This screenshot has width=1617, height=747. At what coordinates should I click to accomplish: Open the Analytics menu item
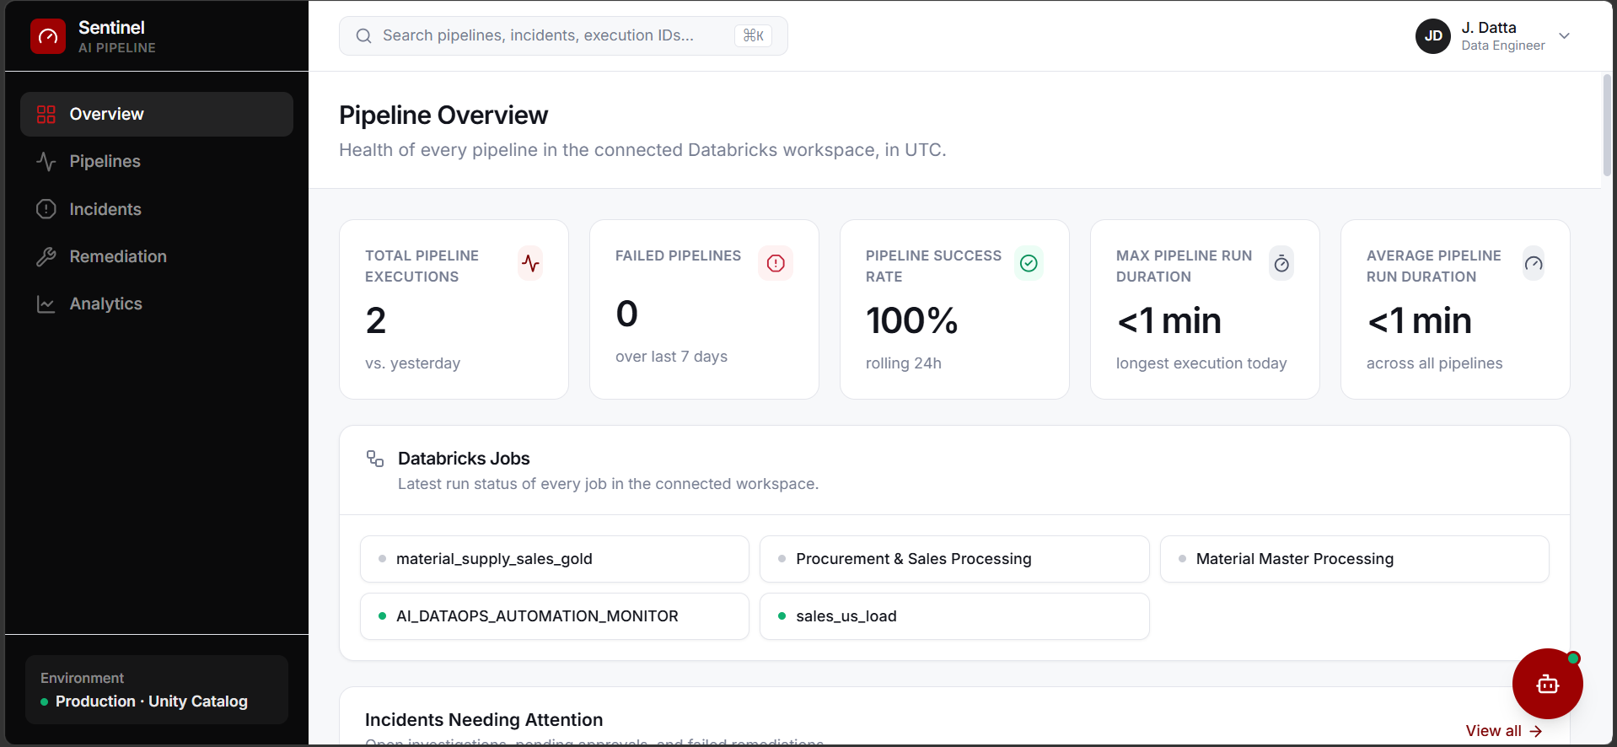click(x=157, y=304)
